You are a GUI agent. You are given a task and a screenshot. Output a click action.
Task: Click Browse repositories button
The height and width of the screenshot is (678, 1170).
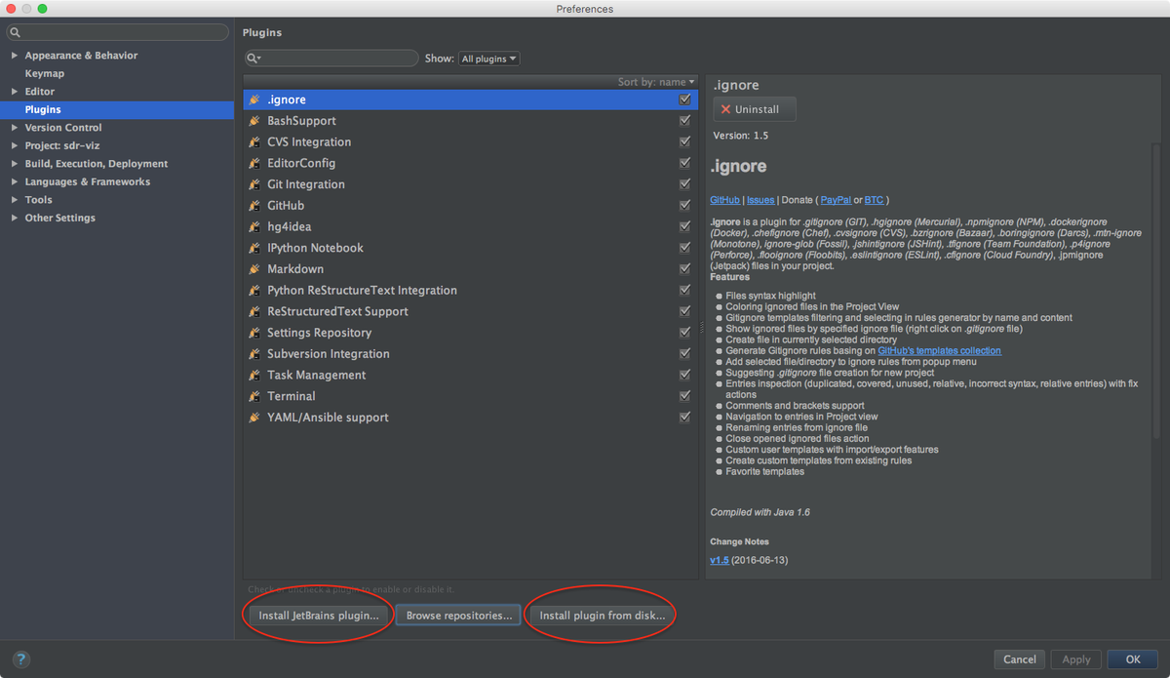pyautogui.click(x=459, y=616)
